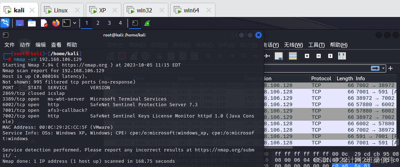Zoom out Wireshark packet text
The width and height of the screenshot is (400, 167).
[318, 56]
